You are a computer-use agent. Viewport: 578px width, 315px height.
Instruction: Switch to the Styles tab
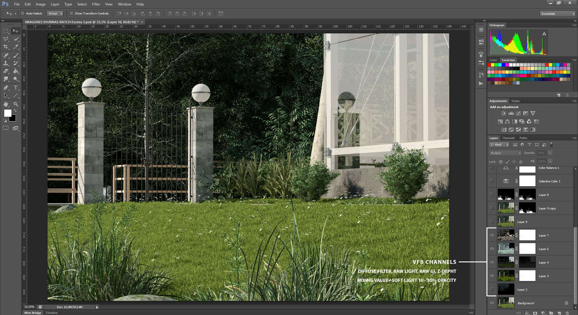click(x=515, y=101)
